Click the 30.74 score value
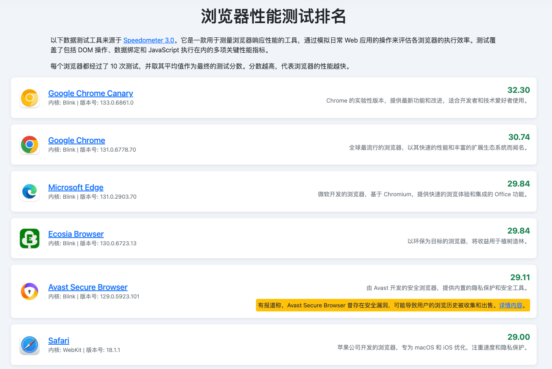Screen dimensions: 552x369 click(519, 137)
